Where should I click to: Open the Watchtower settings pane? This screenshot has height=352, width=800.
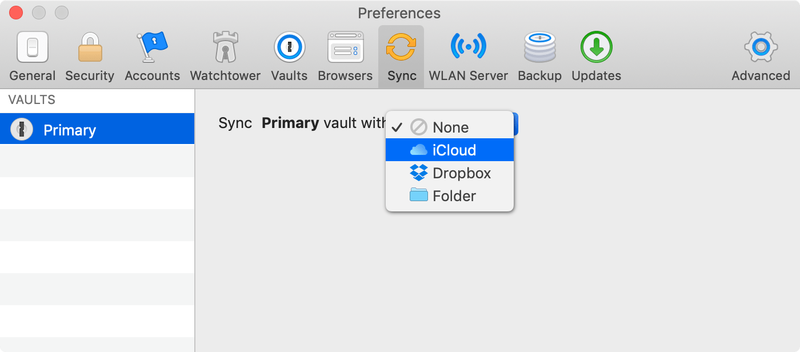pyautogui.click(x=225, y=54)
